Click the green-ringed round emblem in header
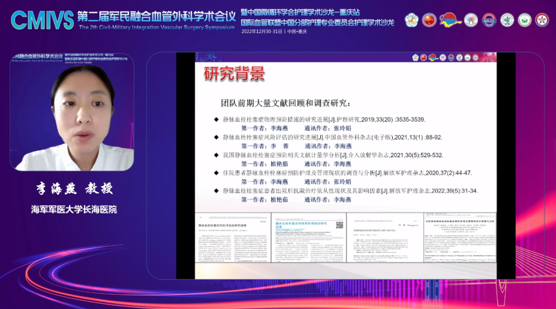Image resolution: width=556 pixels, height=309 pixels. (x=525, y=21)
